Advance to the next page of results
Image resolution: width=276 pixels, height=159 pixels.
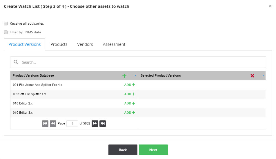click(x=95, y=124)
